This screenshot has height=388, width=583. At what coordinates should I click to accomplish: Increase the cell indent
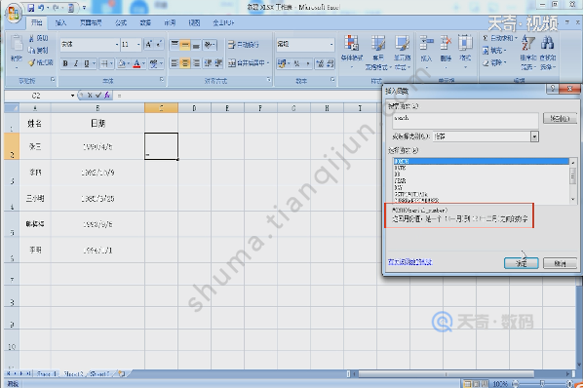tap(218, 63)
